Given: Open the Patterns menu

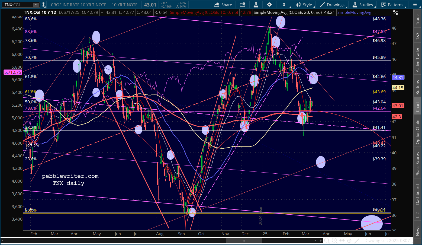Looking at the screenshot, I should click(x=392, y=5).
